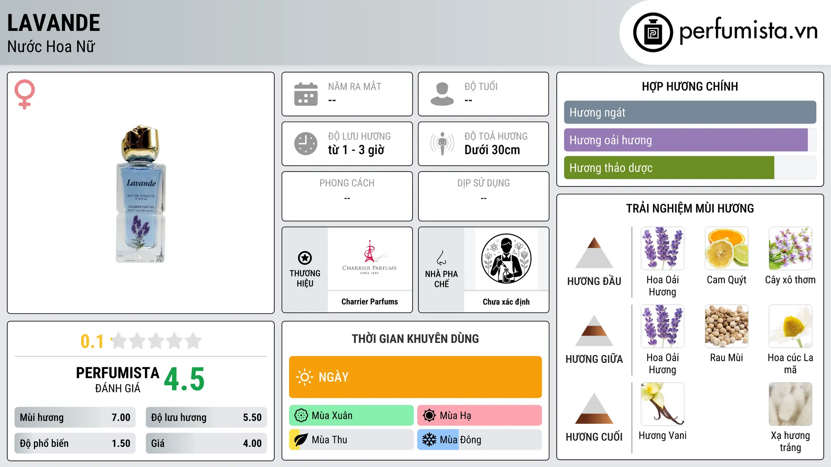
Task: Select the Cam Quýt citrus note image
Action: pos(727,248)
